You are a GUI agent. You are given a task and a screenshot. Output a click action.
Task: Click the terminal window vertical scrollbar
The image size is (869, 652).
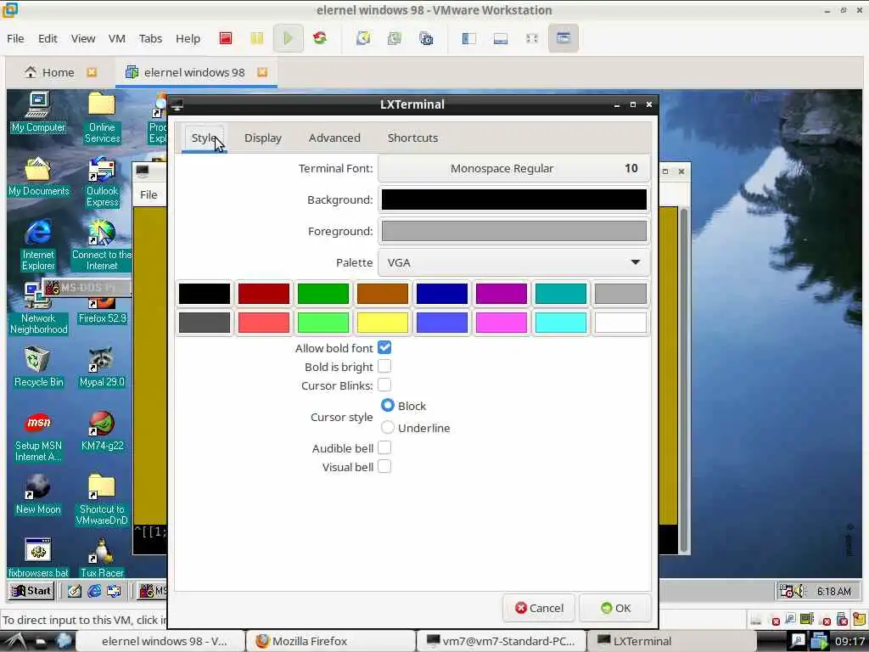684,379
